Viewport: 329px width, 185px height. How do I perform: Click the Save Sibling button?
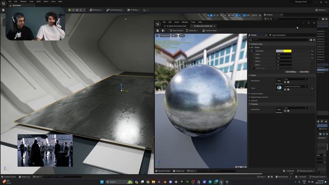[291, 72]
